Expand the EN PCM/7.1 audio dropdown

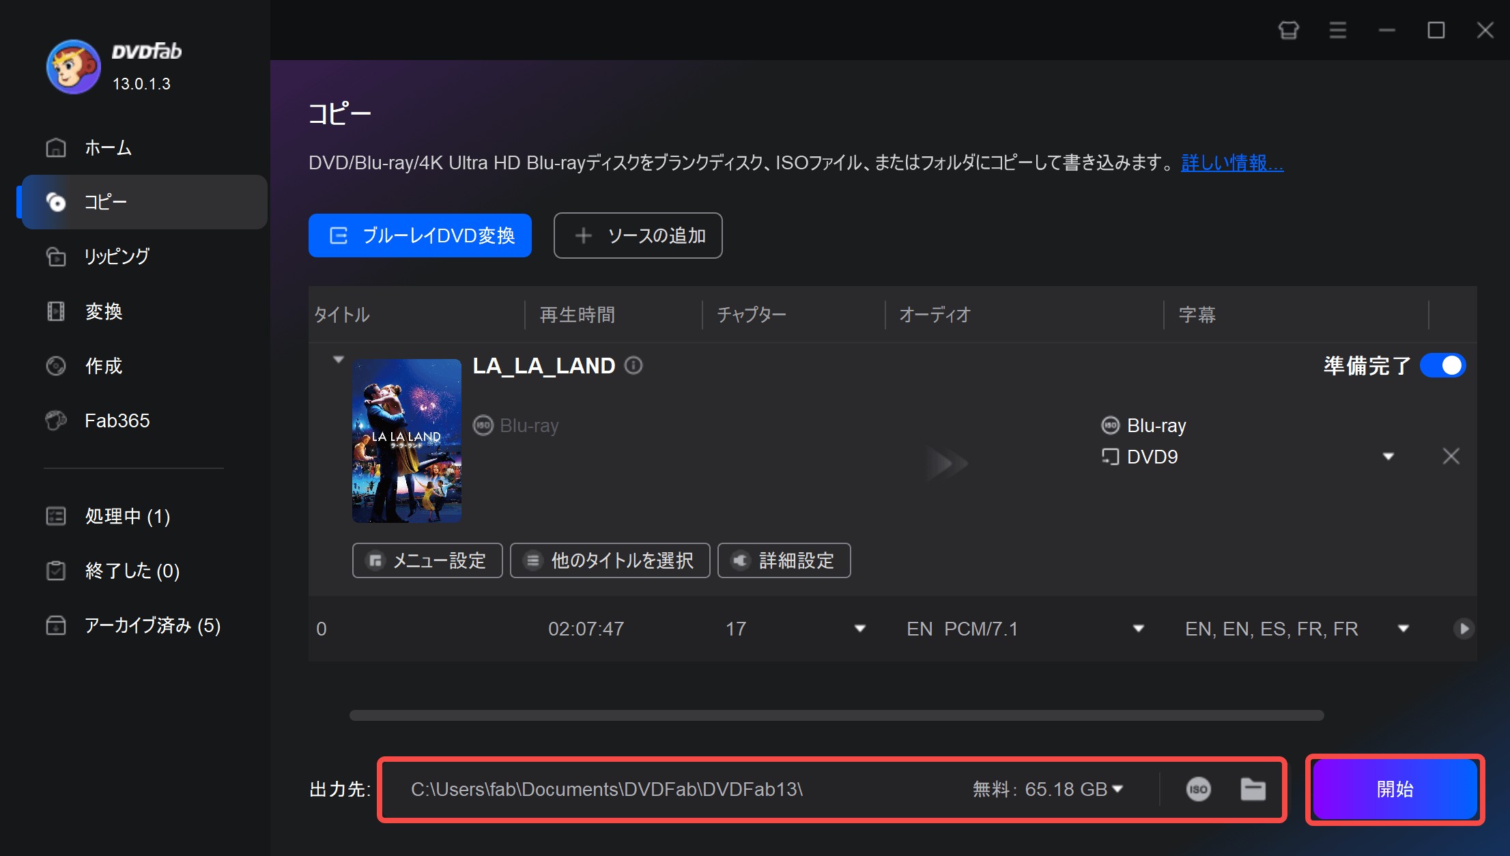tap(1139, 629)
